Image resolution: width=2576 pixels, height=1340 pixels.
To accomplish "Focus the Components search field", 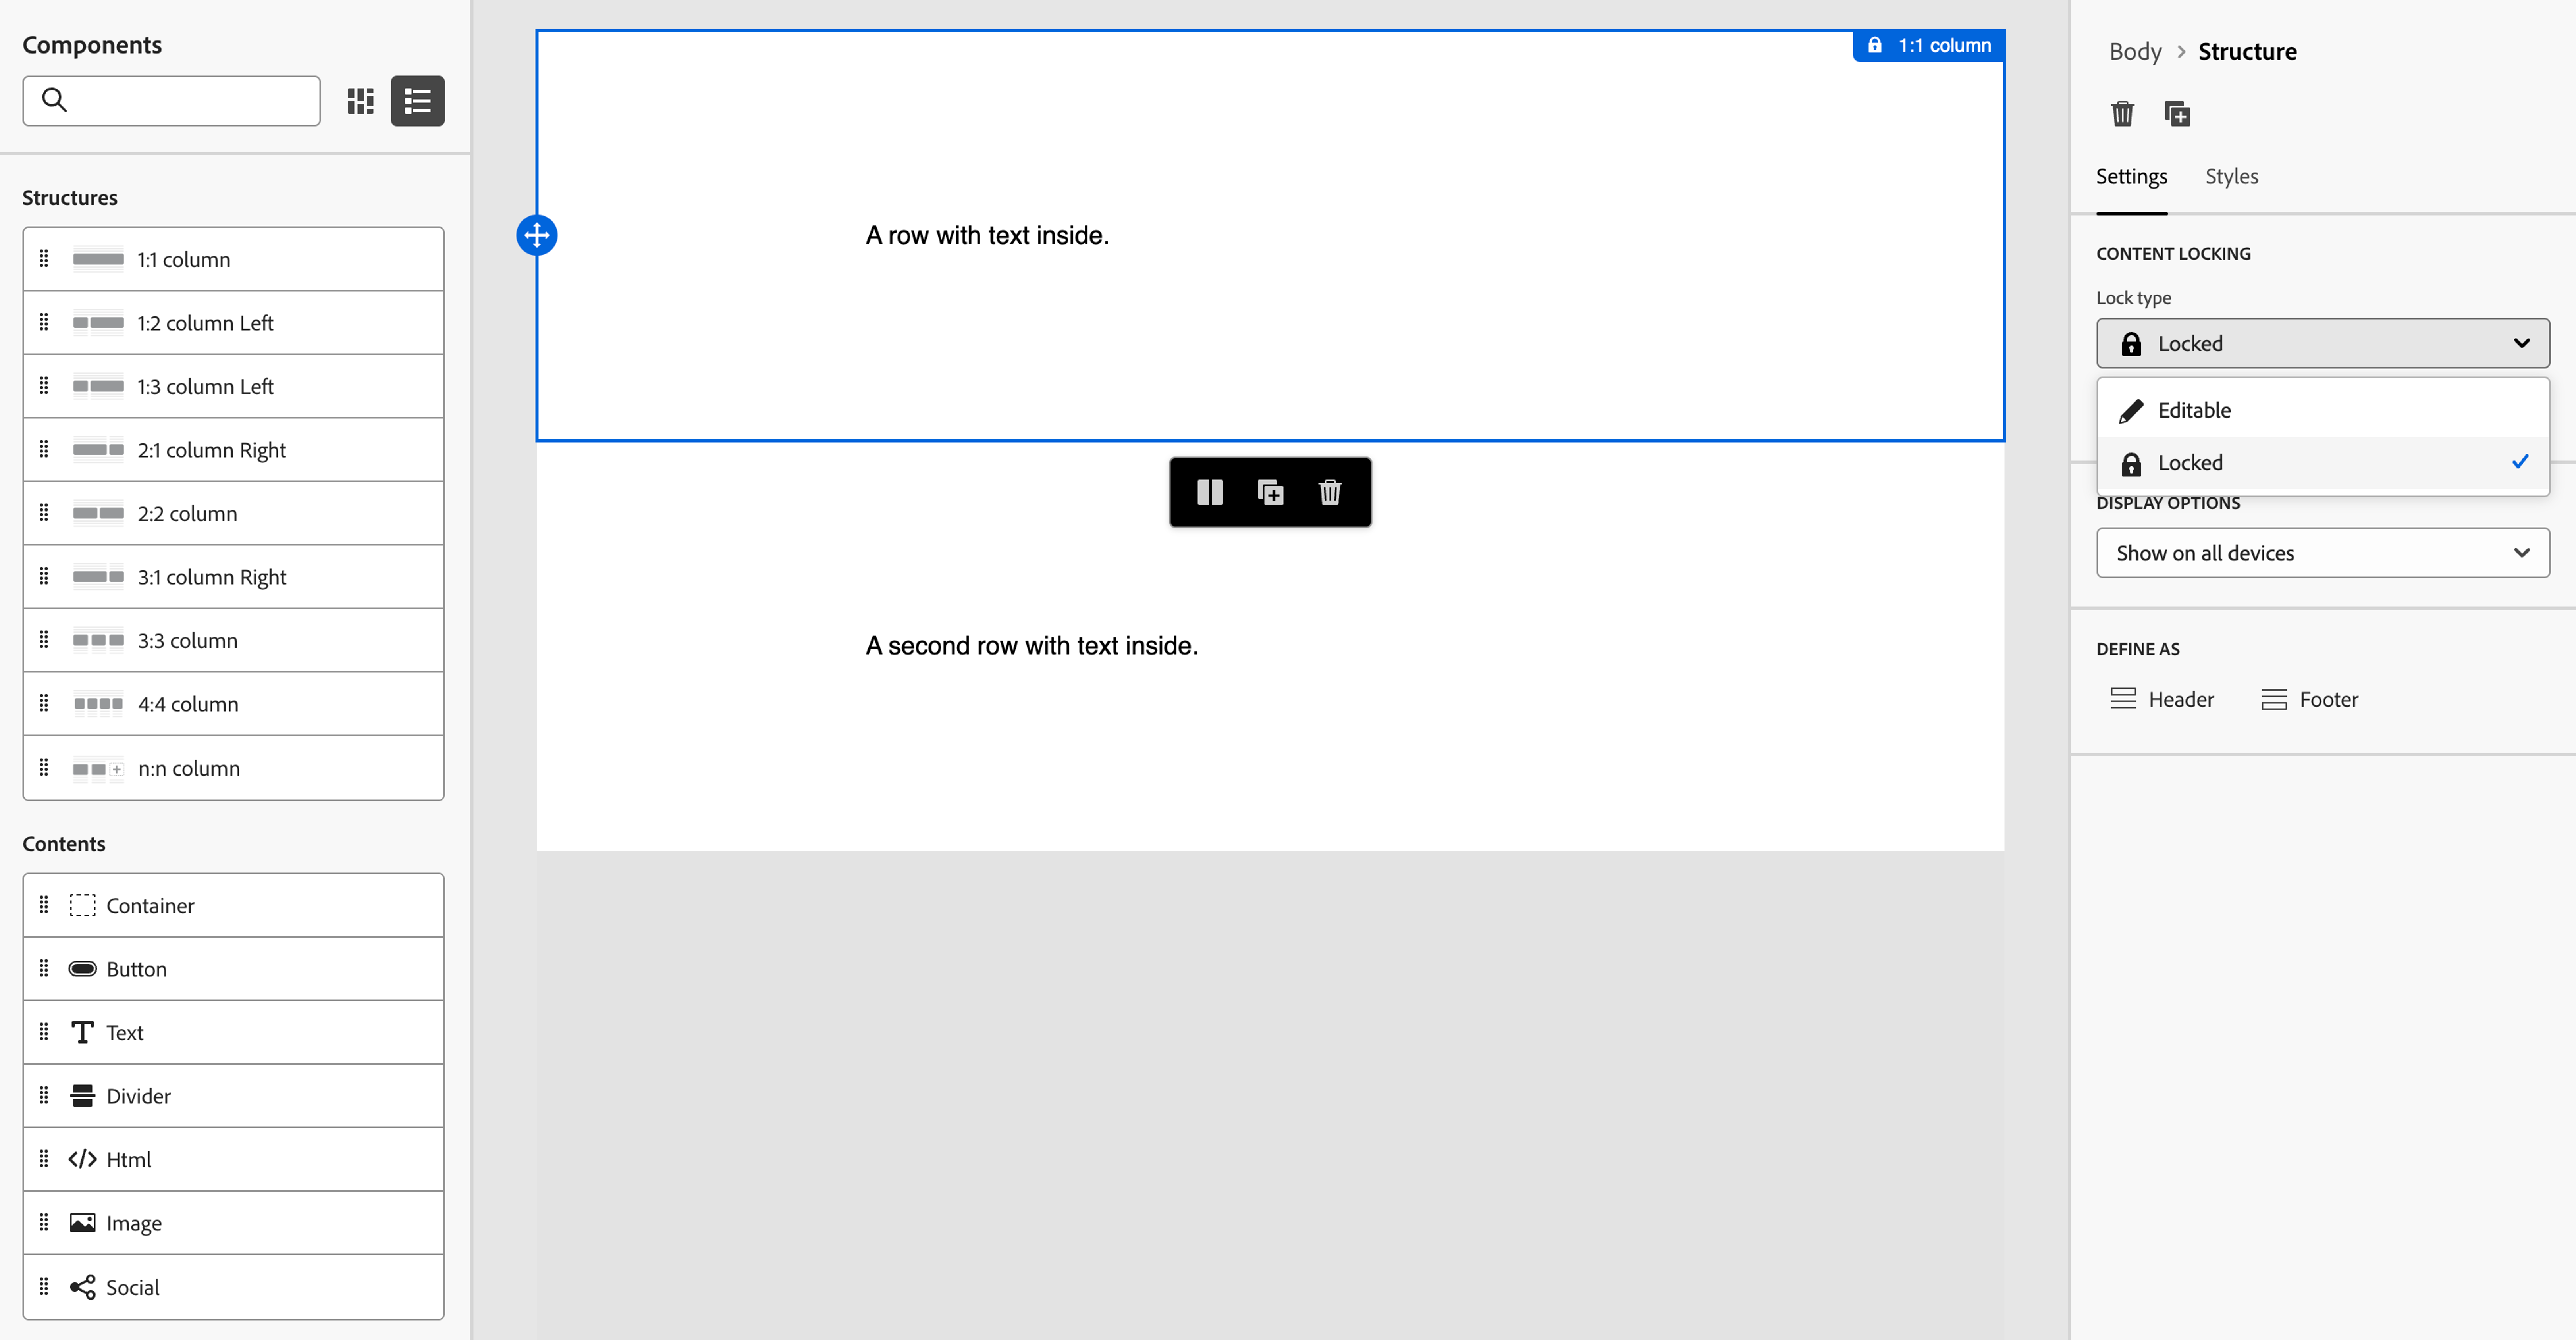I will 172,101.
